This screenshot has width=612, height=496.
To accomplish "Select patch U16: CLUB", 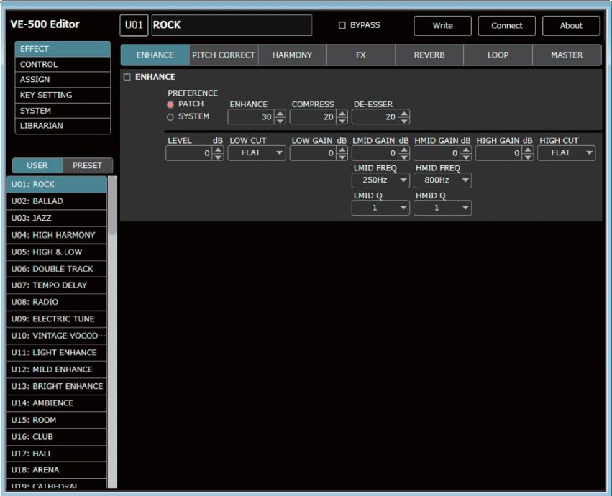I will pyautogui.click(x=57, y=436).
